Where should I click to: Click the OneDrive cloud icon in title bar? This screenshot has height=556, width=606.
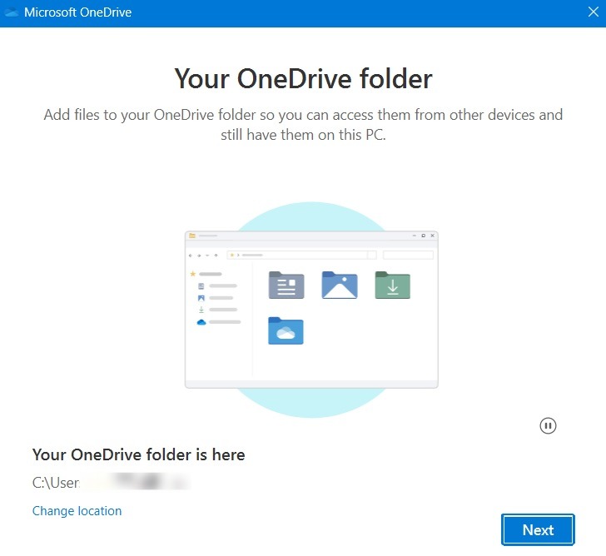point(11,12)
